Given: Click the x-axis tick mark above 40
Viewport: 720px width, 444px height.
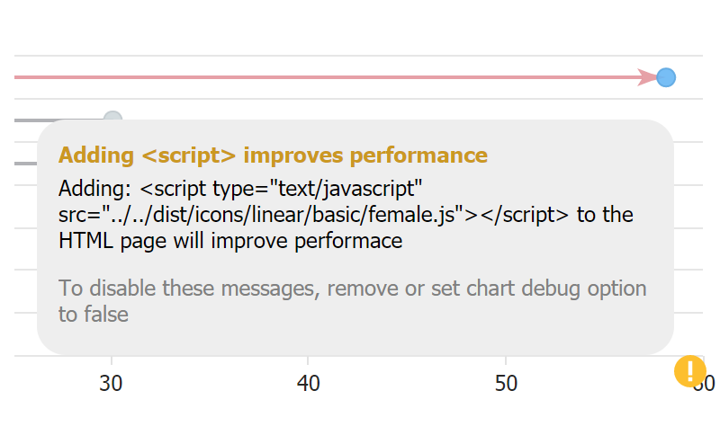Looking at the screenshot, I should click(x=308, y=360).
